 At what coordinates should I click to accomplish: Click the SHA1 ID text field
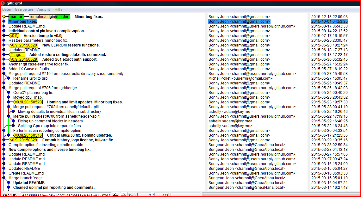point(66,195)
